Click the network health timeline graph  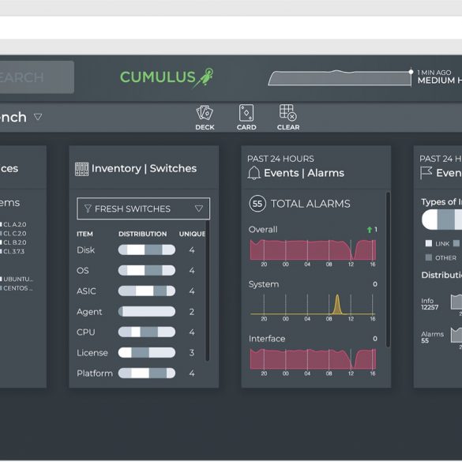click(x=340, y=78)
